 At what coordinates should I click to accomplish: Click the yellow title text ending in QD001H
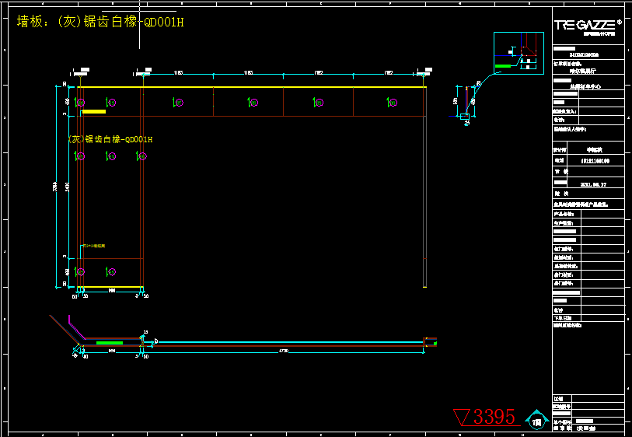tap(100, 22)
